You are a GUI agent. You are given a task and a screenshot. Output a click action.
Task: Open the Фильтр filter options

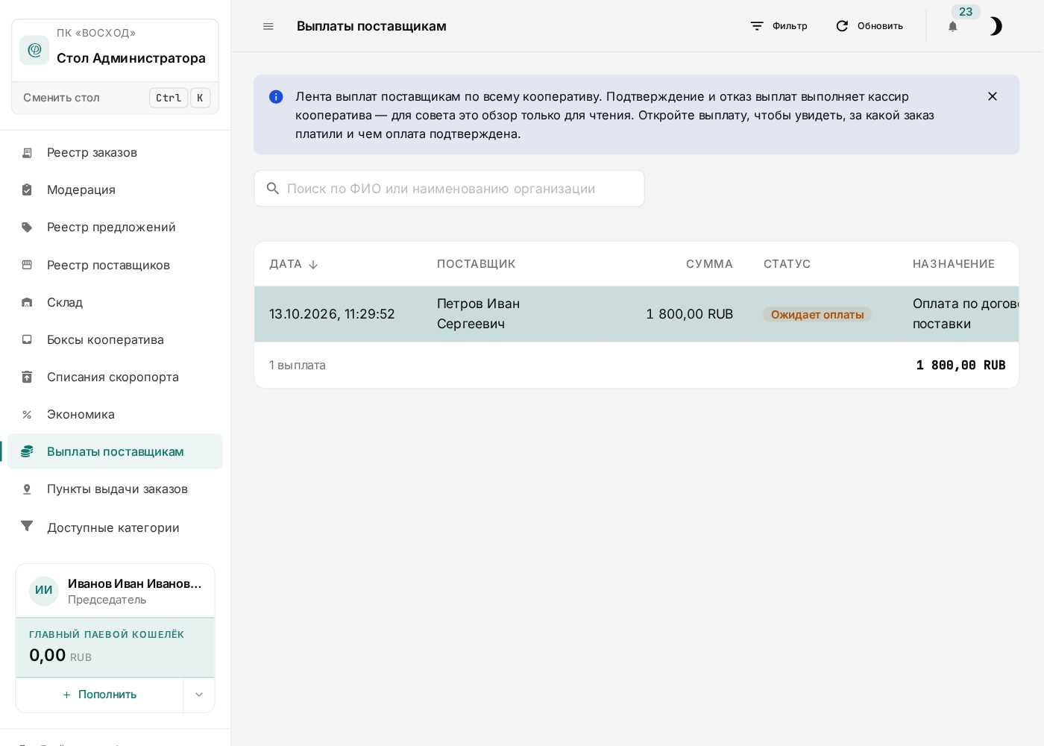779,26
